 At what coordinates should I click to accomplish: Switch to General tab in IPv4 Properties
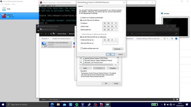pyautogui.click(x=80, y=6)
